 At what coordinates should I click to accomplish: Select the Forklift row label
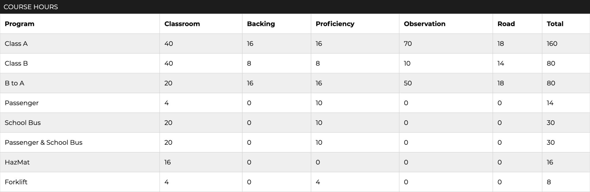[16, 182]
